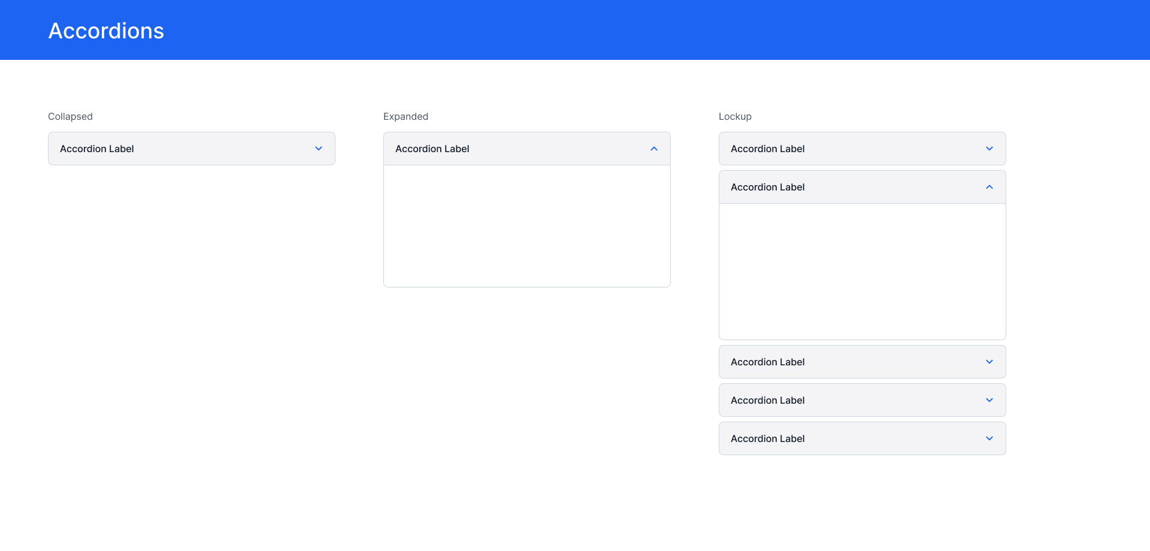Click the chevron icon of the first Lockup accordion

(989, 149)
